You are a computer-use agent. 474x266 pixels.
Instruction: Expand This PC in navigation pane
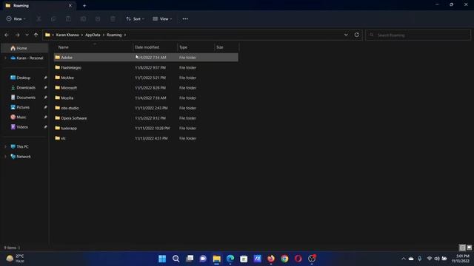[5, 146]
